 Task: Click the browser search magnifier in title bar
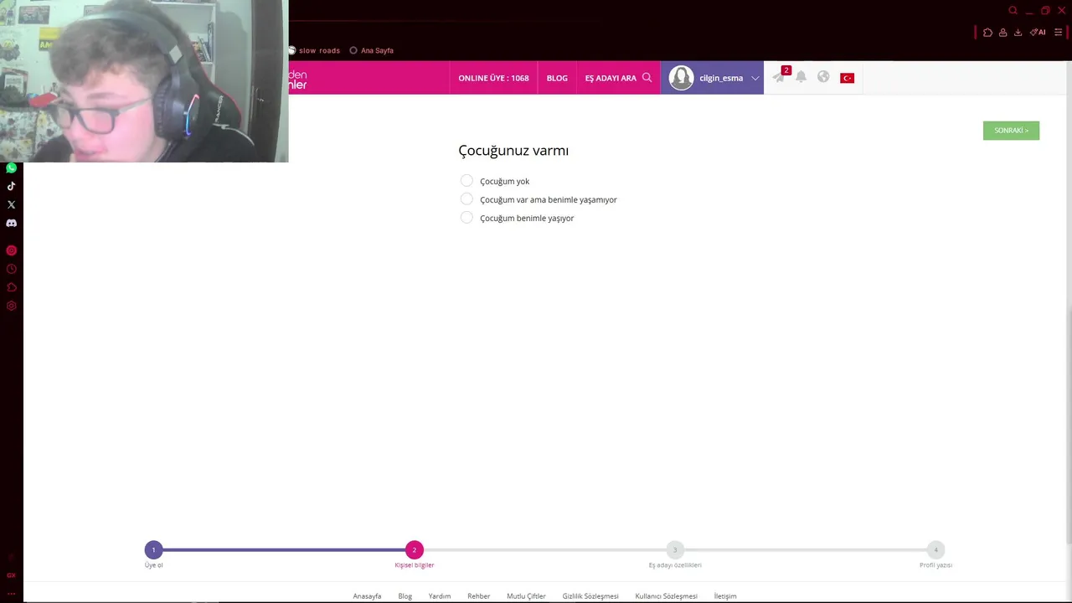click(1013, 10)
